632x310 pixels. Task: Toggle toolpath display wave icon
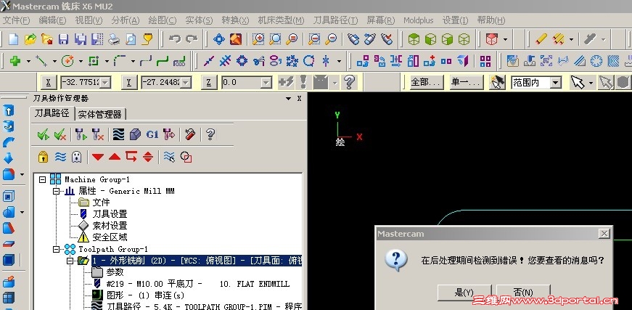[60, 157]
